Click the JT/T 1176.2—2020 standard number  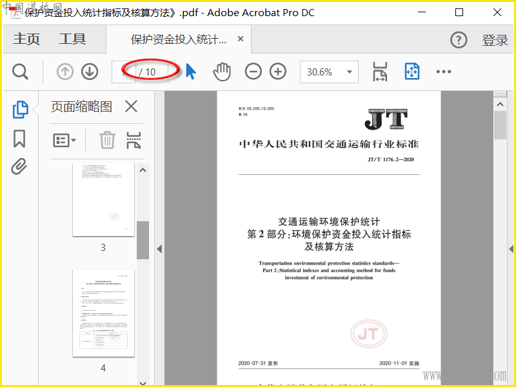(x=391, y=159)
